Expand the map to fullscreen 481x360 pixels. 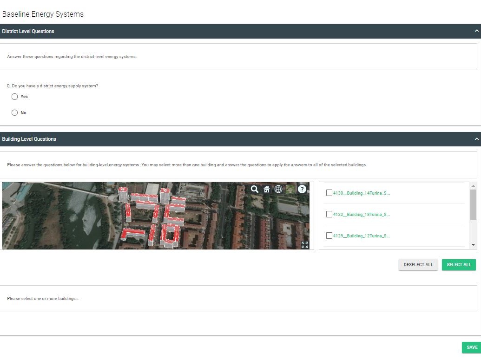(305, 245)
